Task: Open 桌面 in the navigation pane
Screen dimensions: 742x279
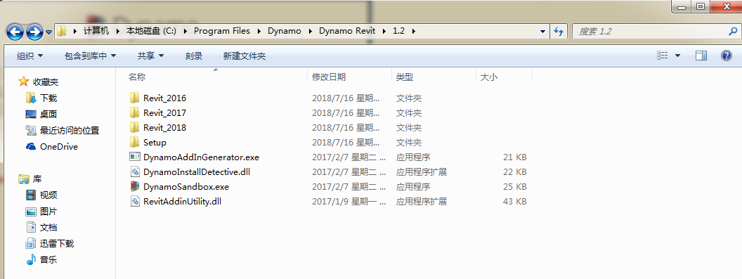Action: coord(48,114)
